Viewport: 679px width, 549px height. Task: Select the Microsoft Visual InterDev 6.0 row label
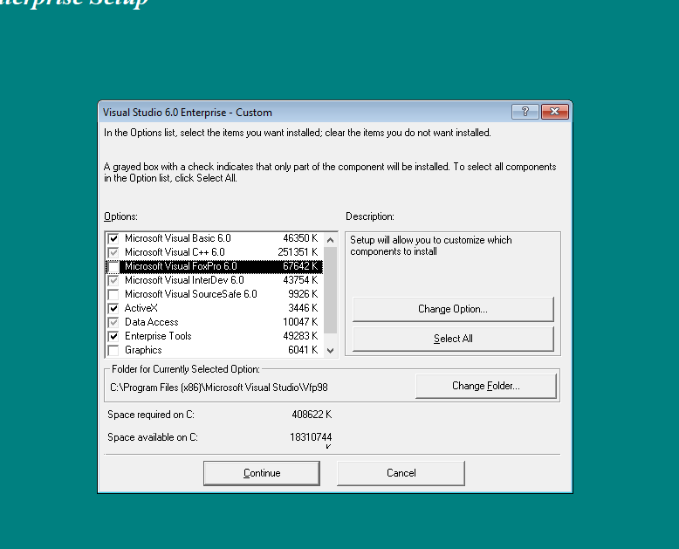tap(184, 280)
